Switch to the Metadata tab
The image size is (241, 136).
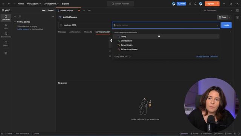tap(88, 32)
